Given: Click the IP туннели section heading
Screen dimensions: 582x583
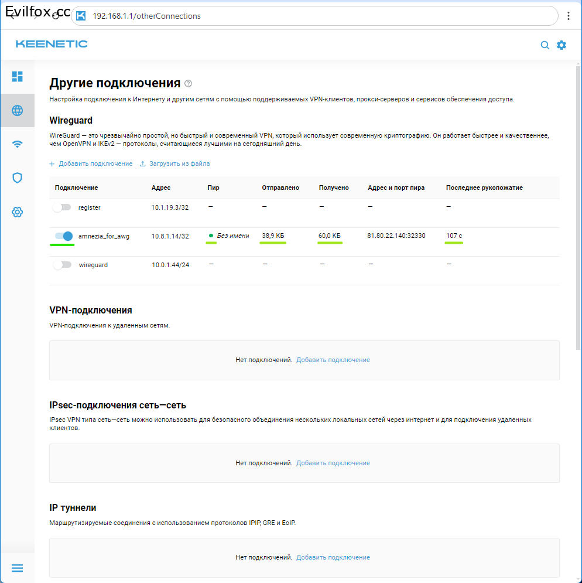Looking at the screenshot, I should coord(73,508).
